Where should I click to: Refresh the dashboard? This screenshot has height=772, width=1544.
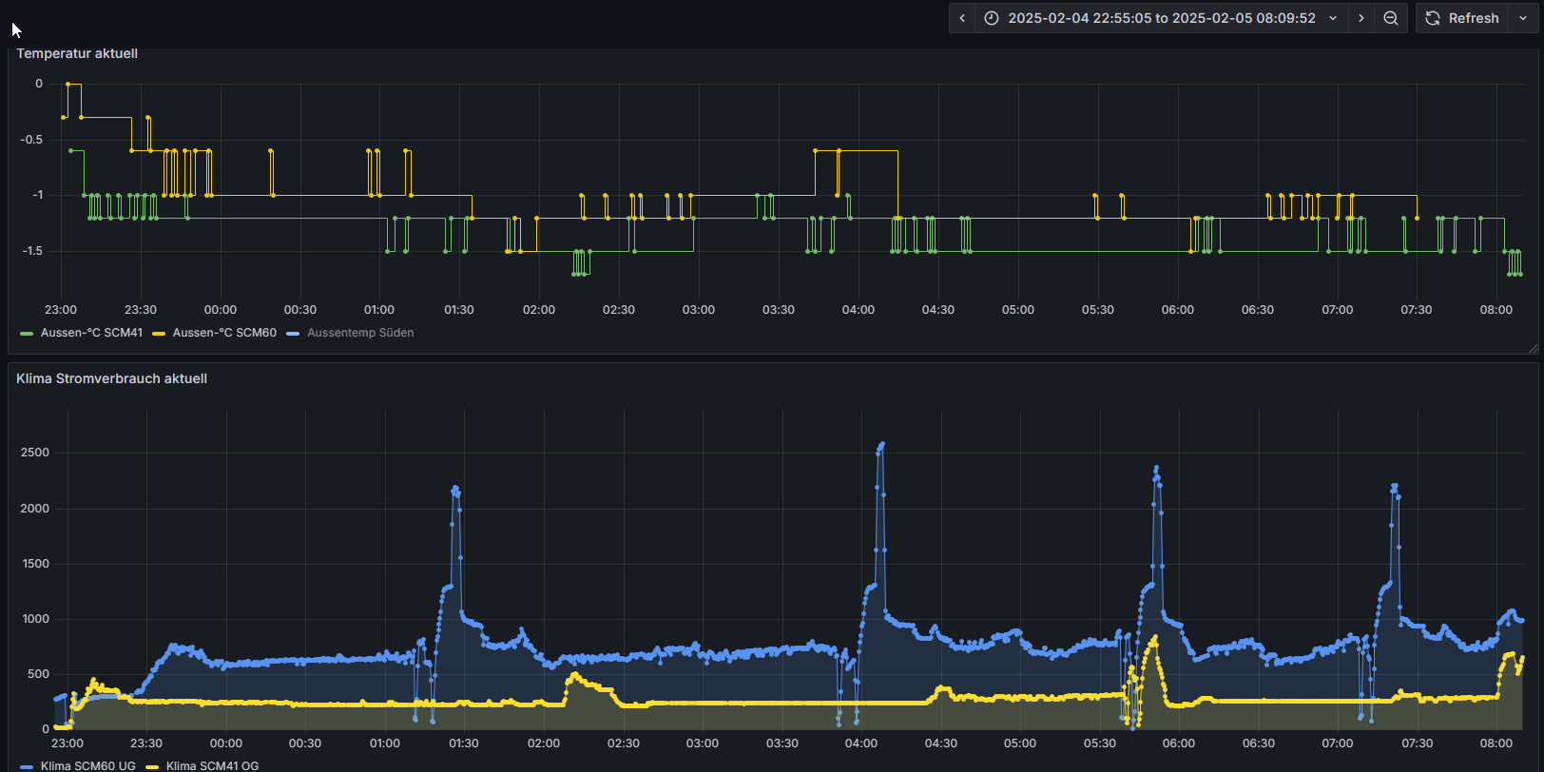click(x=1462, y=18)
